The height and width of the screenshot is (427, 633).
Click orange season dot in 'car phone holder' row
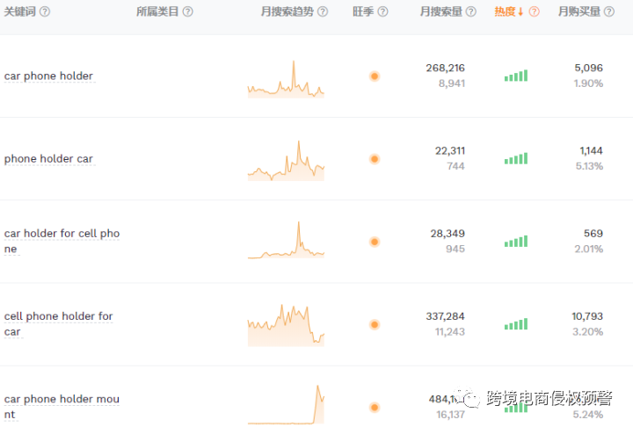point(375,76)
